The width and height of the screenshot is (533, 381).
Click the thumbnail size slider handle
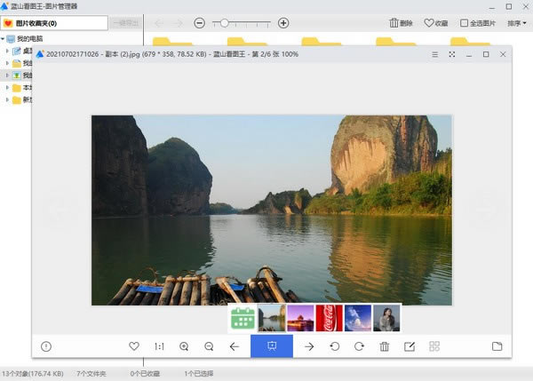224,23
